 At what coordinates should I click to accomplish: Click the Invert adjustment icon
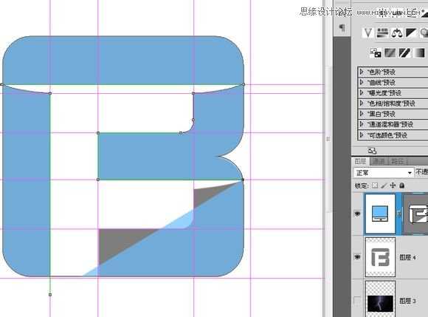376,52
